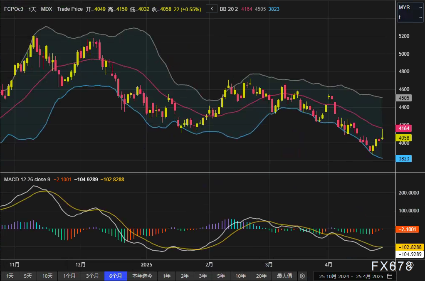Click the FCPOc3 symbol title
The width and height of the screenshot is (425, 281).
pyautogui.click(x=14, y=9)
